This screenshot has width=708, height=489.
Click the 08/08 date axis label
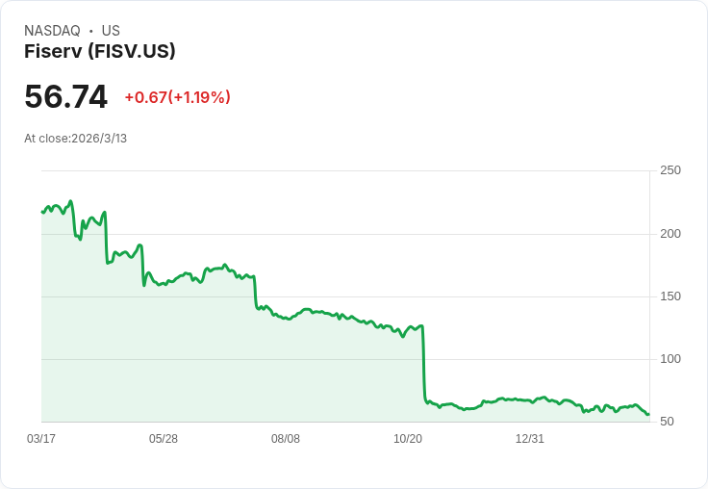[286, 438]
